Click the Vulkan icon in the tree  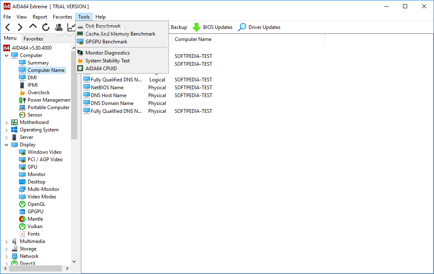click(x=22, y=226)
